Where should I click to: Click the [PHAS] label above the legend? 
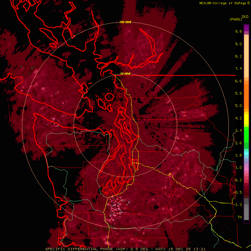coord(236,20)
